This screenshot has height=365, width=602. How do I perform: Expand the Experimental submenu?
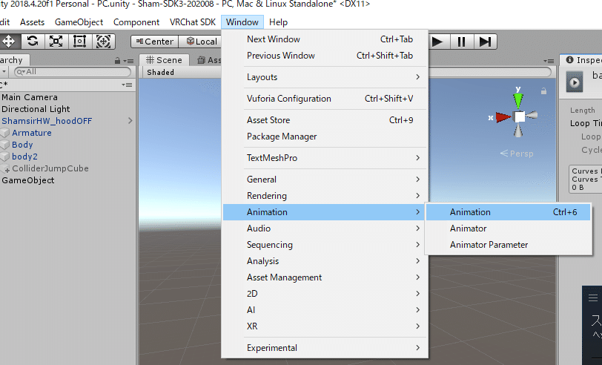325,348
